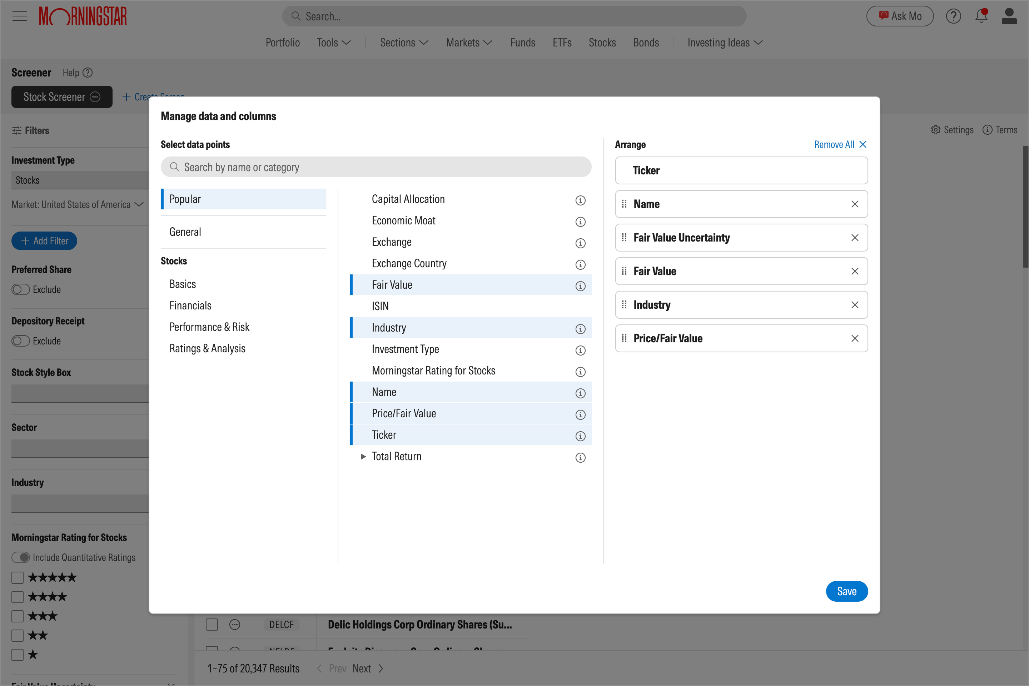Select the ISIN data point
The height and width of the screenshot is (686, 1029).
[471, 306]
